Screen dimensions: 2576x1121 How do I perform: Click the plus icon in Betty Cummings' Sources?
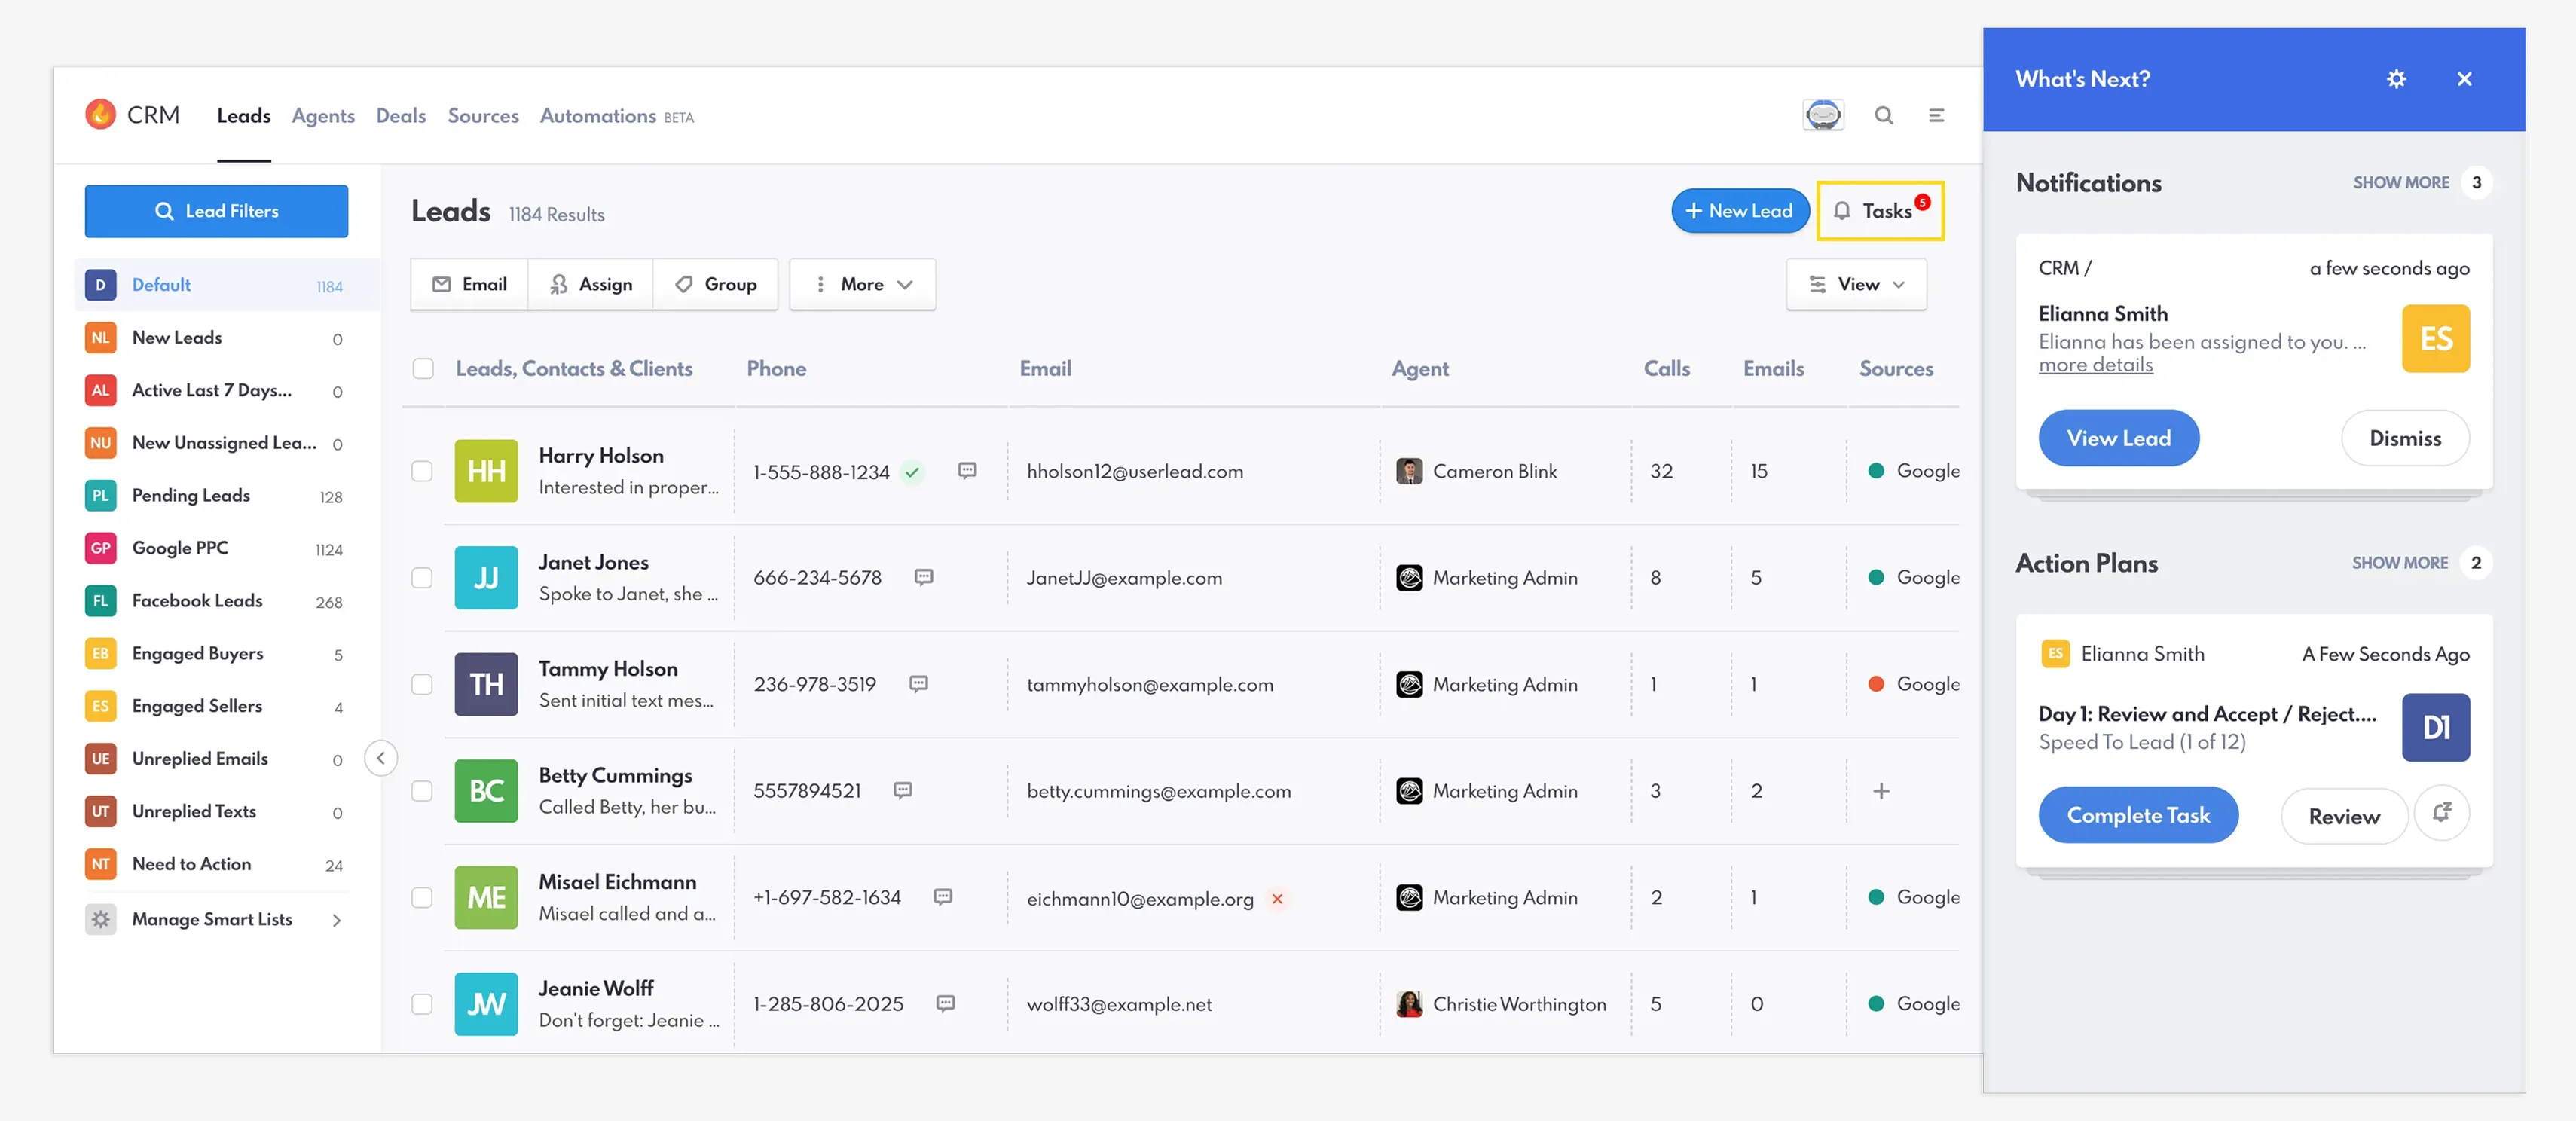[x=1881, y=791]
